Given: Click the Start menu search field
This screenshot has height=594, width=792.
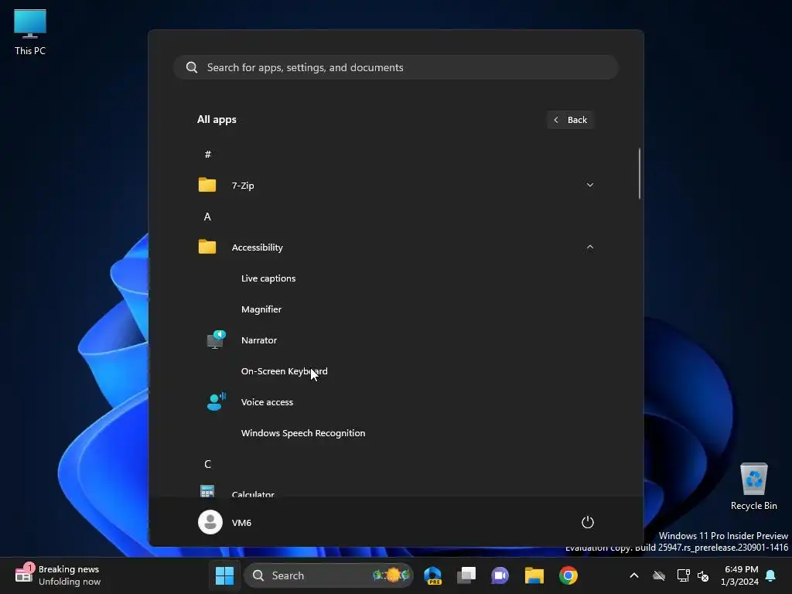Looking at the screenshot, I should (x=396, y=67).
